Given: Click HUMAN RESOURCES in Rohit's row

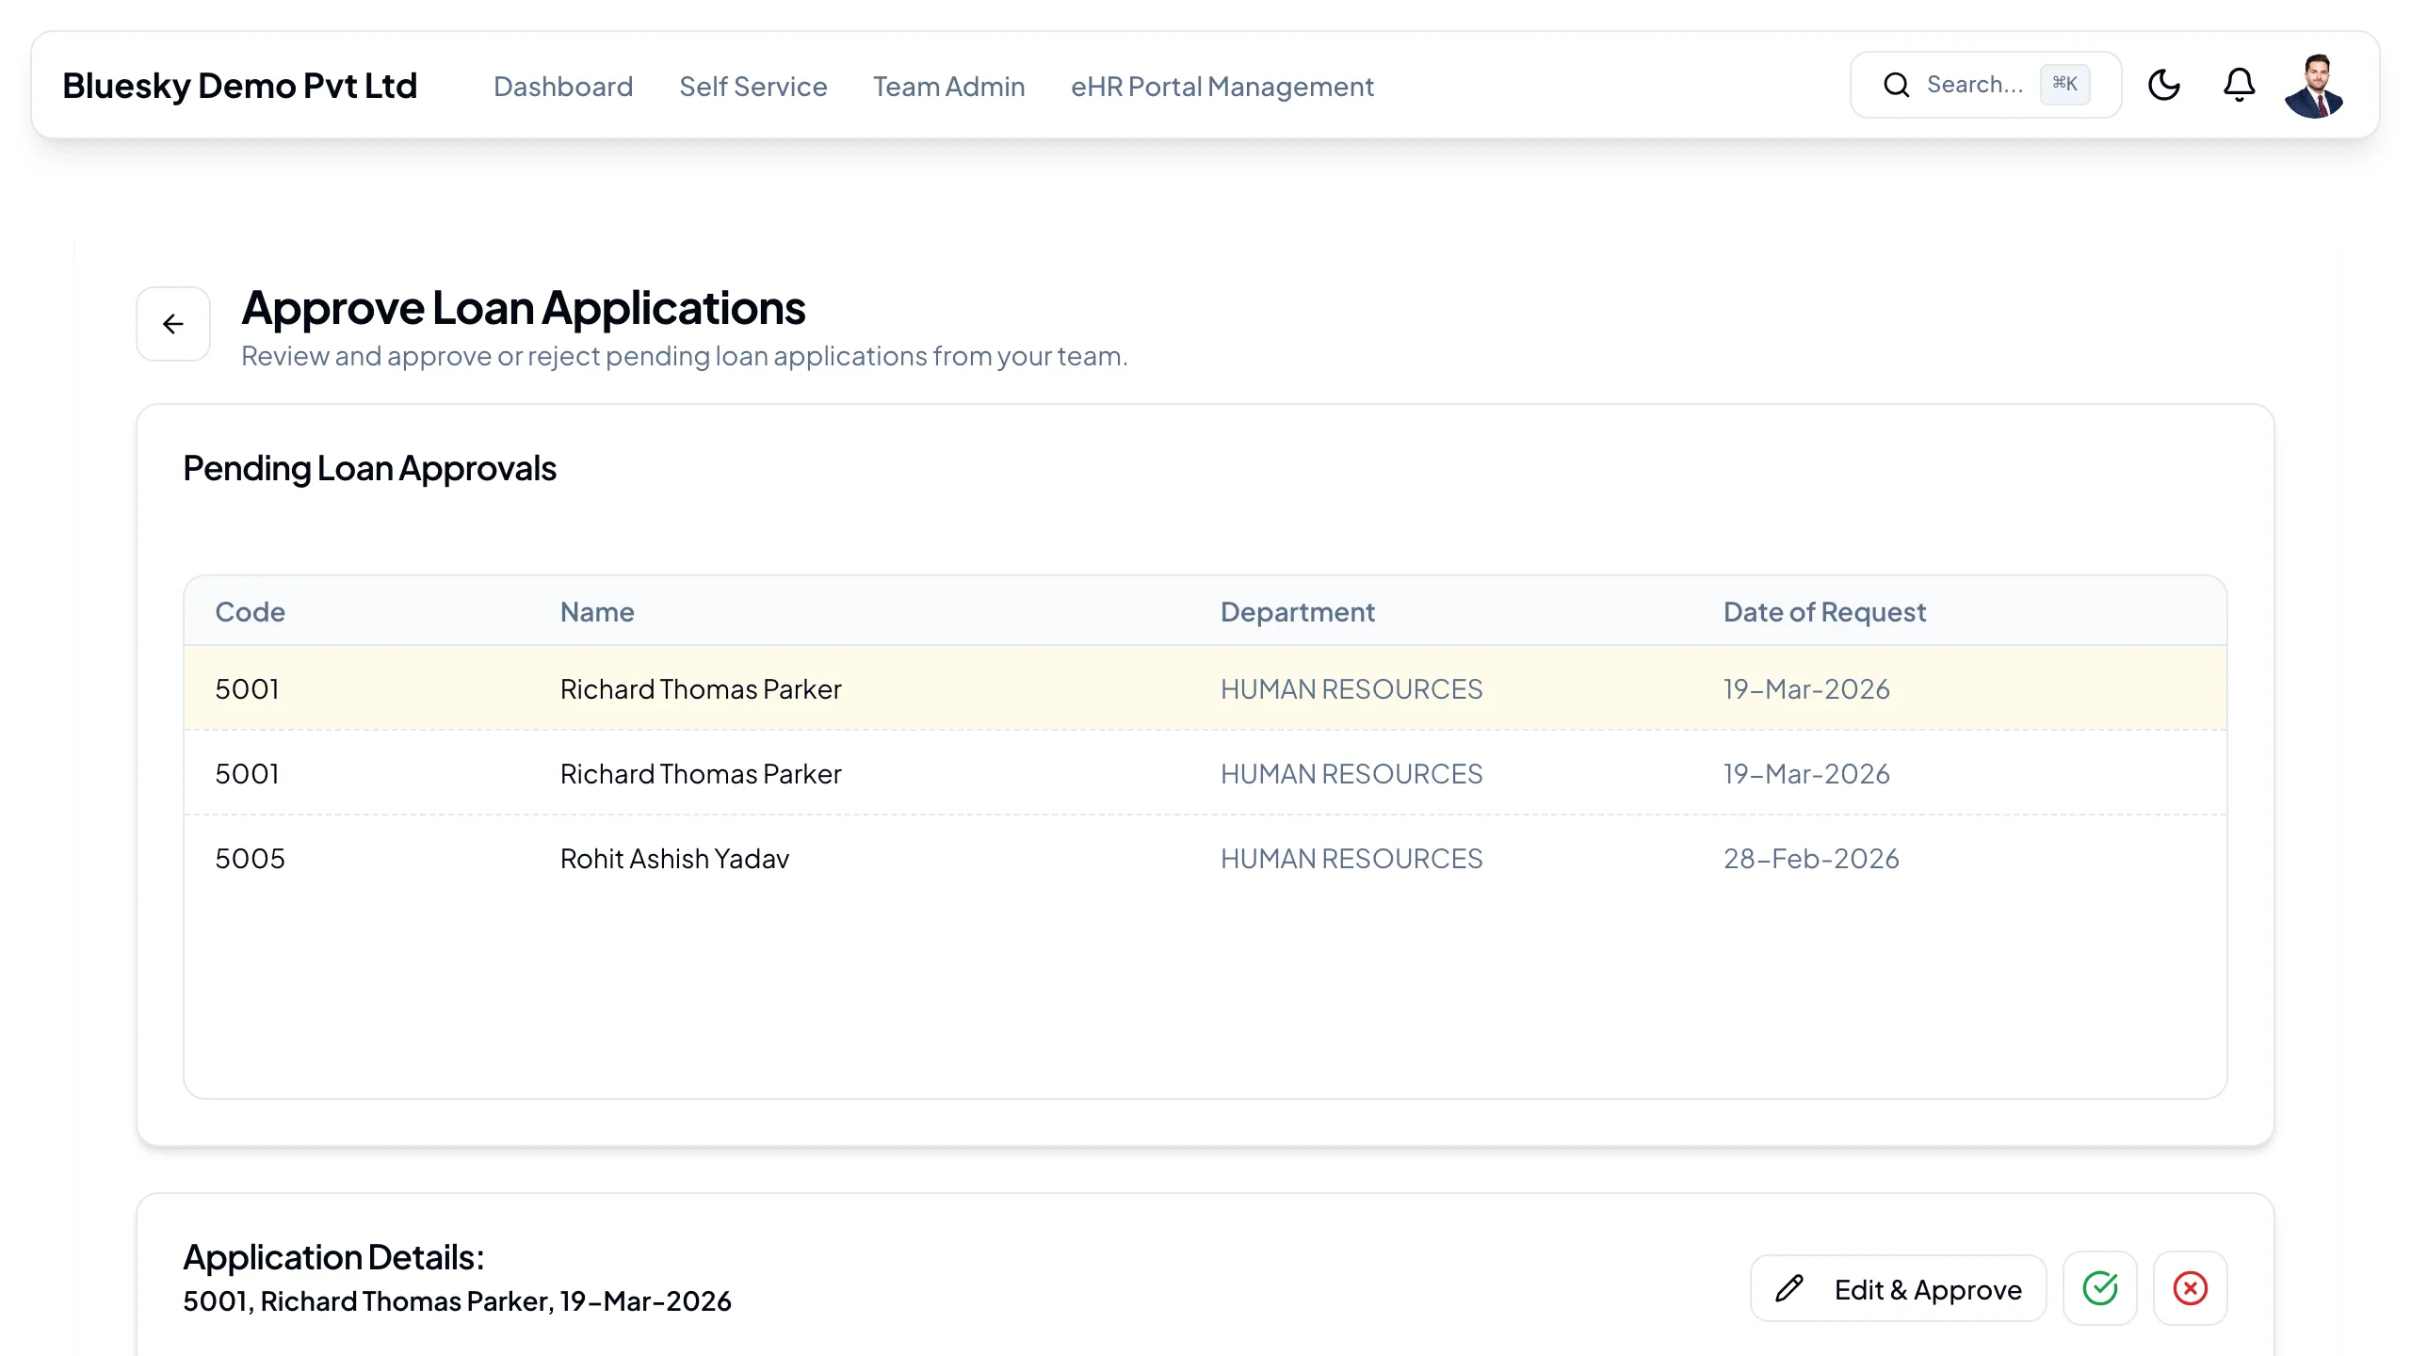Looking at the screenshot, I should coord(1351,859).
